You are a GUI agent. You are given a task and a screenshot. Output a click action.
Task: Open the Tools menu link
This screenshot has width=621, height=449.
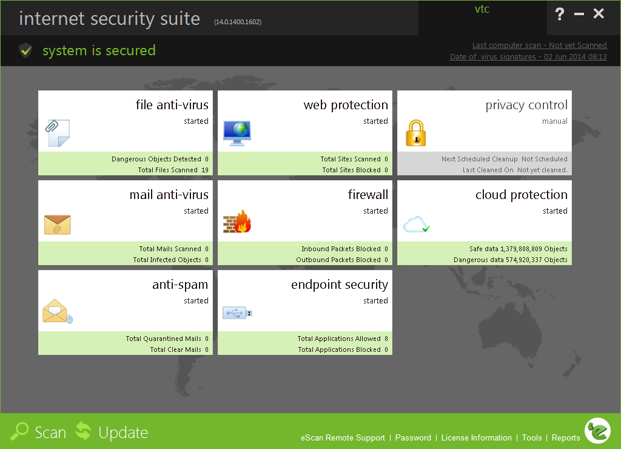pyautogui.click(x=532, y=438)
